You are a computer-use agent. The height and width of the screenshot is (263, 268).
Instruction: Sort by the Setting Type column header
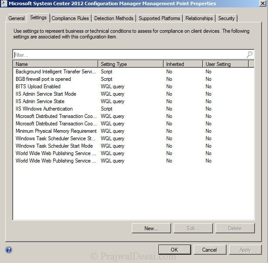coord(131,64)
